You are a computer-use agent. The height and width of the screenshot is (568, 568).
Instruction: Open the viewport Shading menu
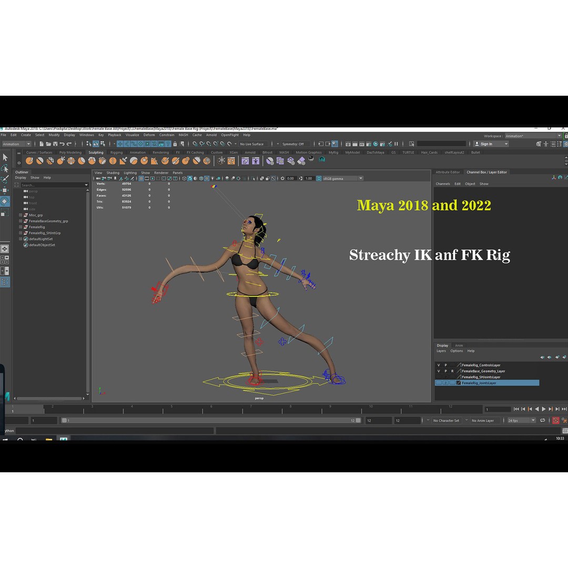click(x=113, y=173)
